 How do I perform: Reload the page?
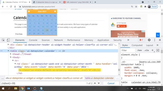click(11, 7)
